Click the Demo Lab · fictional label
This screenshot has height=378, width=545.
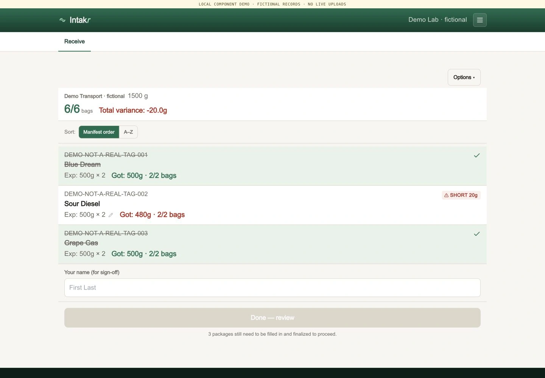438,20
